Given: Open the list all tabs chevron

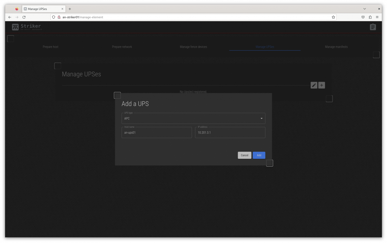Looking at the screenshot, I should click(x=364, y=9).
